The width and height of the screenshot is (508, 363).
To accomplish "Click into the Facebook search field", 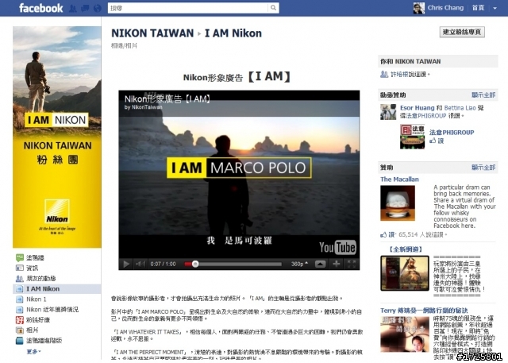I will 188,8.
